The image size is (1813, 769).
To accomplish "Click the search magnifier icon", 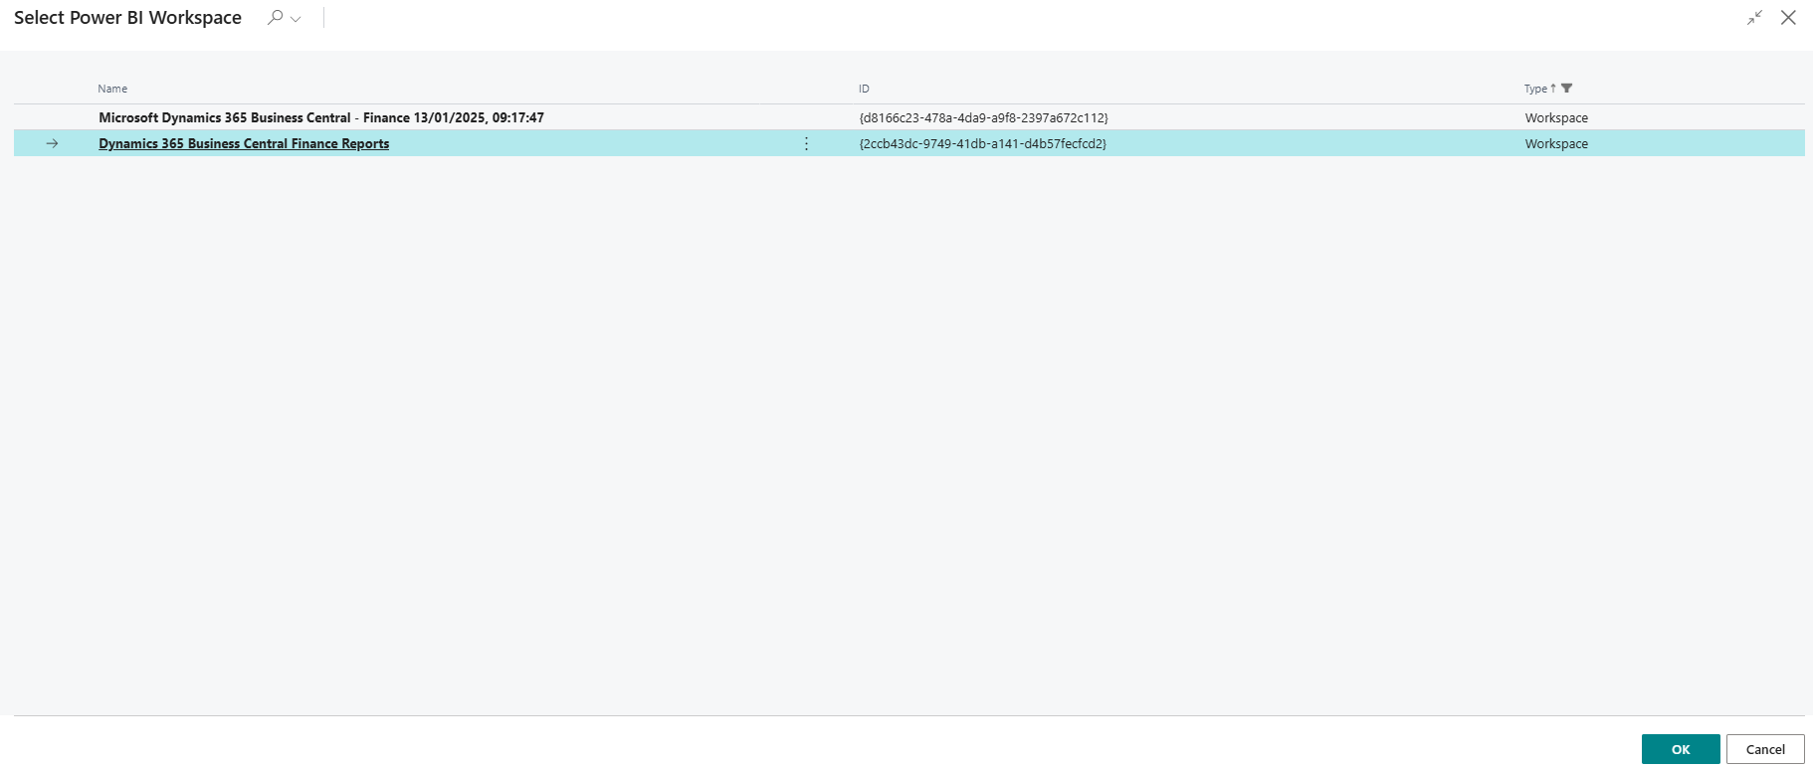I will [276, 17].
